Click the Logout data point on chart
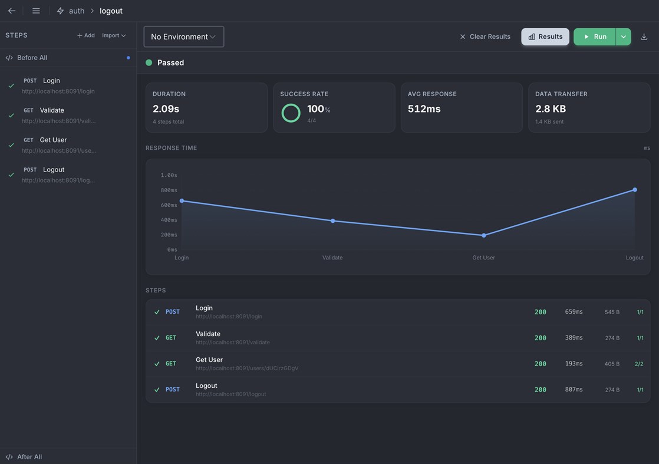659x464 pixels. (635, 190)
